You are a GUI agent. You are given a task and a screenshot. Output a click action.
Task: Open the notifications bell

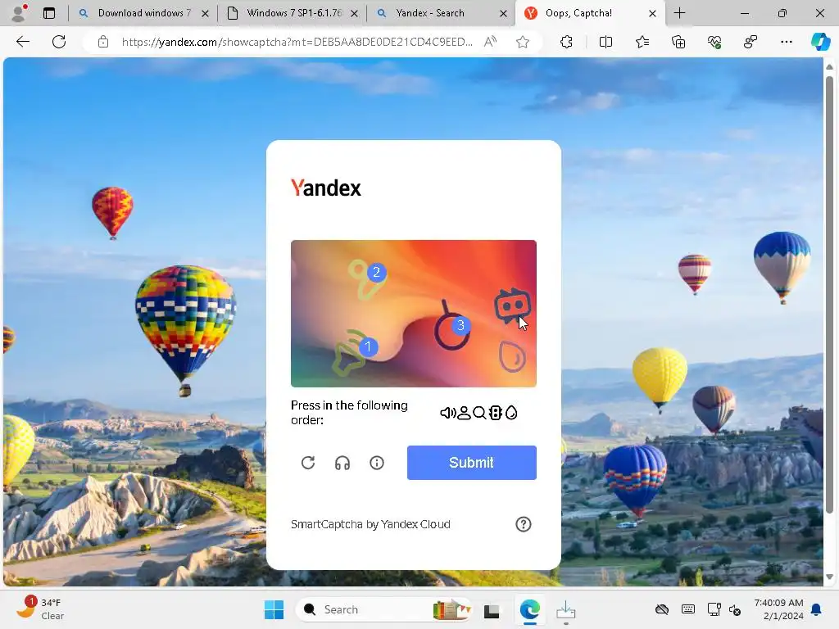click(817, 609)
